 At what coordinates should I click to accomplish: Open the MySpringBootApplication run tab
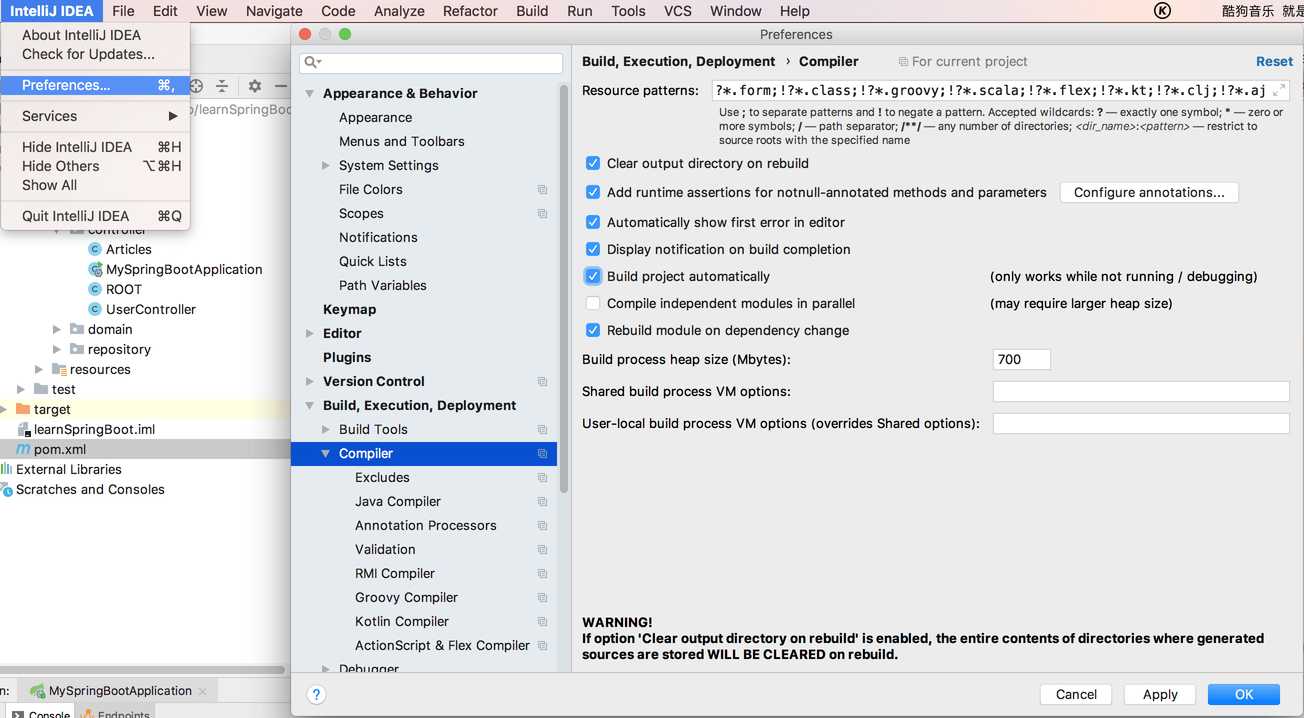118,690
